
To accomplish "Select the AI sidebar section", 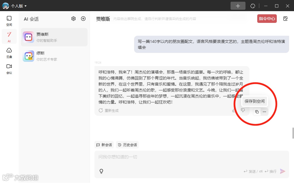I will [9, 37].
